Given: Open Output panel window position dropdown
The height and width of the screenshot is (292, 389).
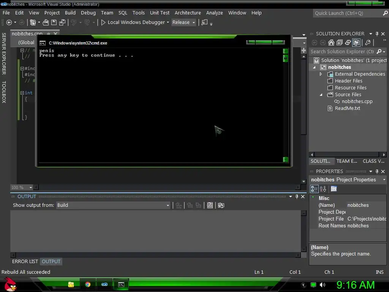Looking at the screenshot, I should point(291,197).
